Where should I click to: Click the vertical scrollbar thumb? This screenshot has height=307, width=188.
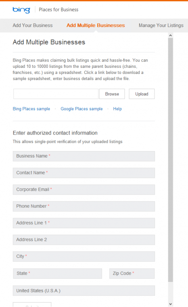[x=170, y=160]
